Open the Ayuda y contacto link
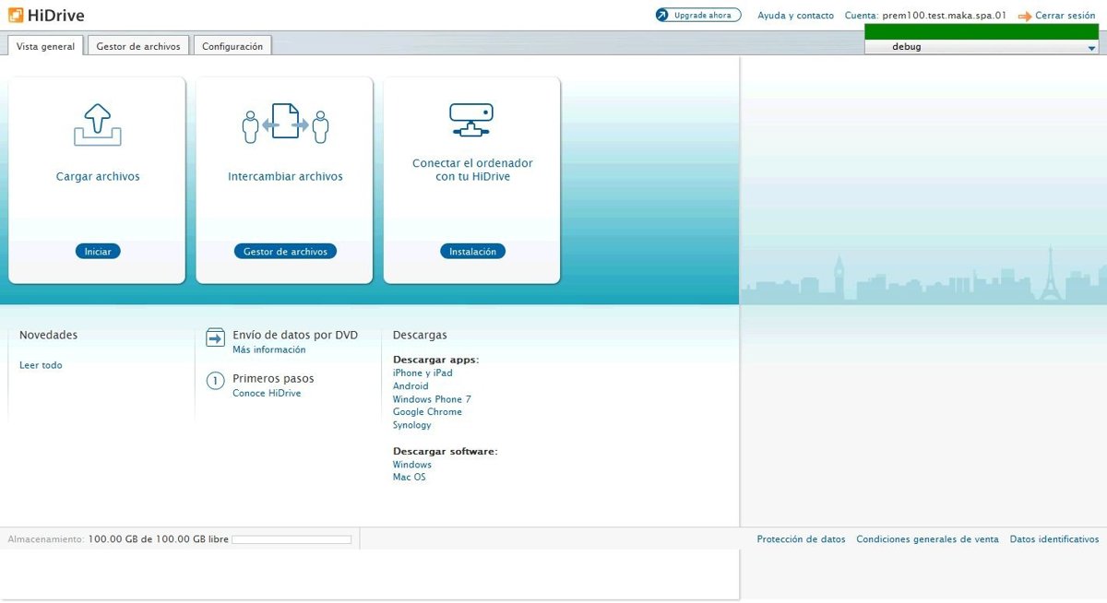The height and width of the screenshot is (603, 1107). pyautogui.click(x=795, y=16)
